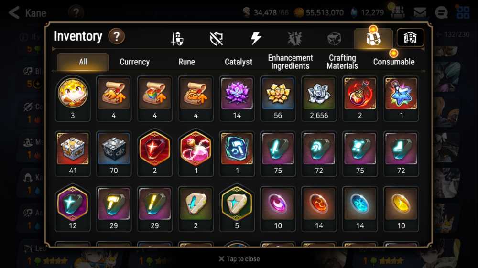Screen dimensions: 478x268
Task: Select the silver flower item with 2,656
Action: 319,99
